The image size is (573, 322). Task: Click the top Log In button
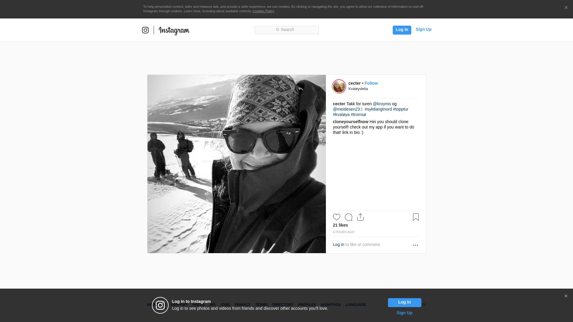pyautogui.click(x=402, y=30)
